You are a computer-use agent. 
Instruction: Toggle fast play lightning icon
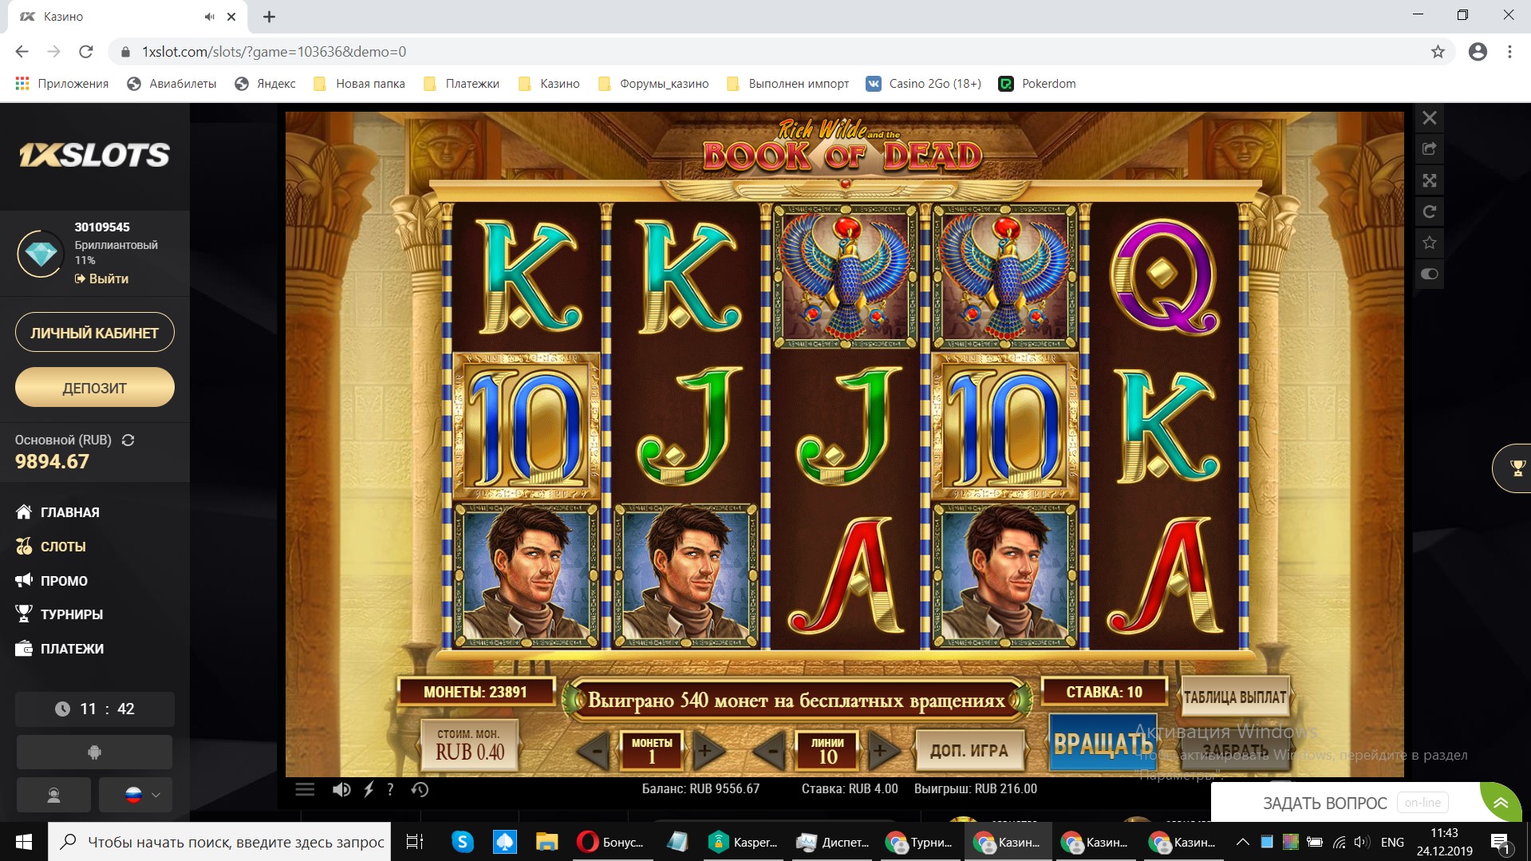point(369,789)
